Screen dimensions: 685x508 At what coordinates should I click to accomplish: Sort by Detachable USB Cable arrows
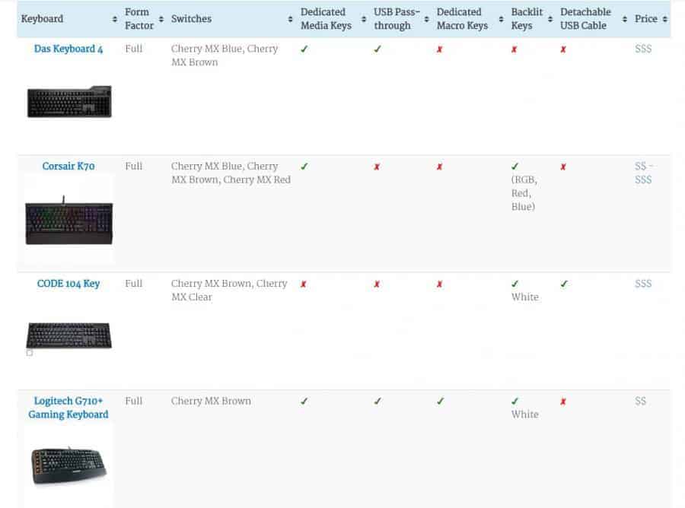(625, 19)
